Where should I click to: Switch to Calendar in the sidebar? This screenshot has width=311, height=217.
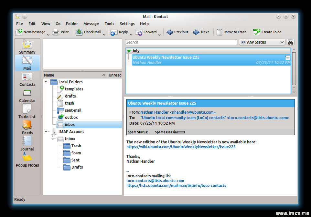[x=27, y=96]
